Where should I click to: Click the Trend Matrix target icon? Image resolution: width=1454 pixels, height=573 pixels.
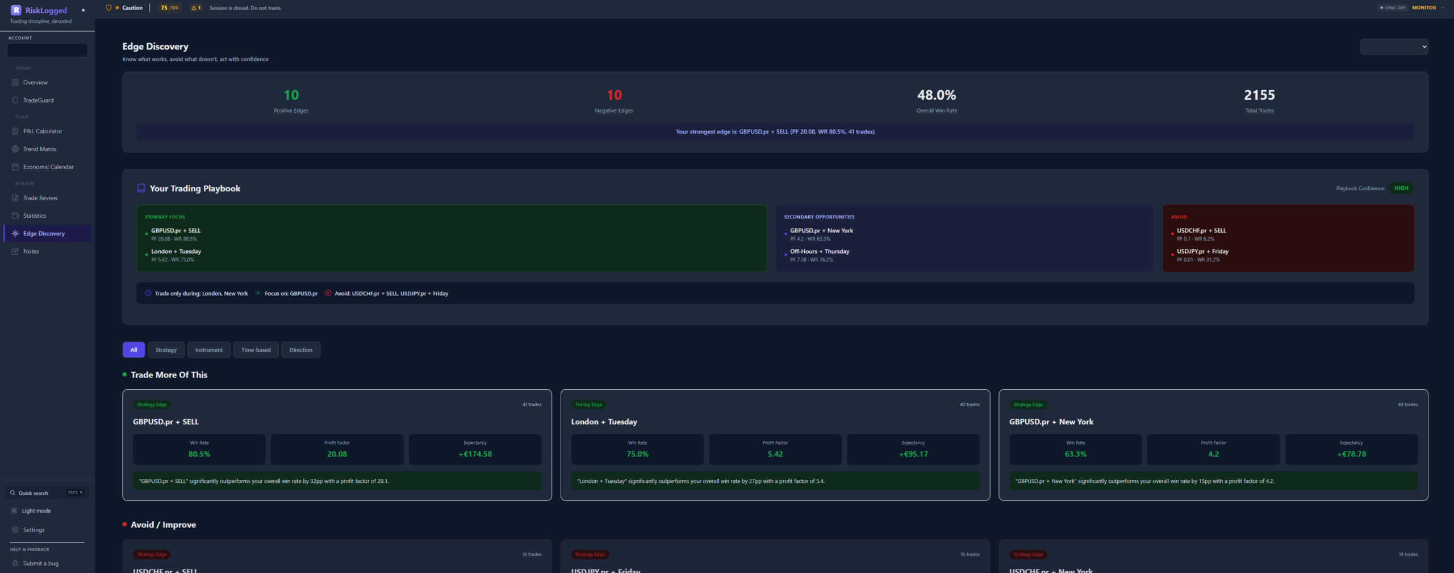click(15, 149)
